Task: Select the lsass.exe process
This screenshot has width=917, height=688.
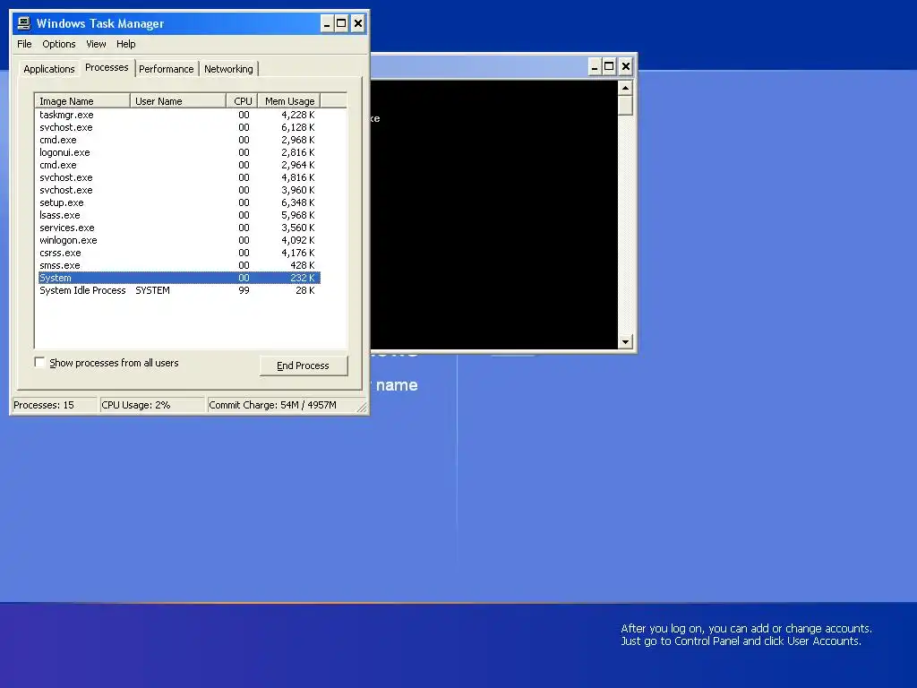Action: click(x=179, y=215)
